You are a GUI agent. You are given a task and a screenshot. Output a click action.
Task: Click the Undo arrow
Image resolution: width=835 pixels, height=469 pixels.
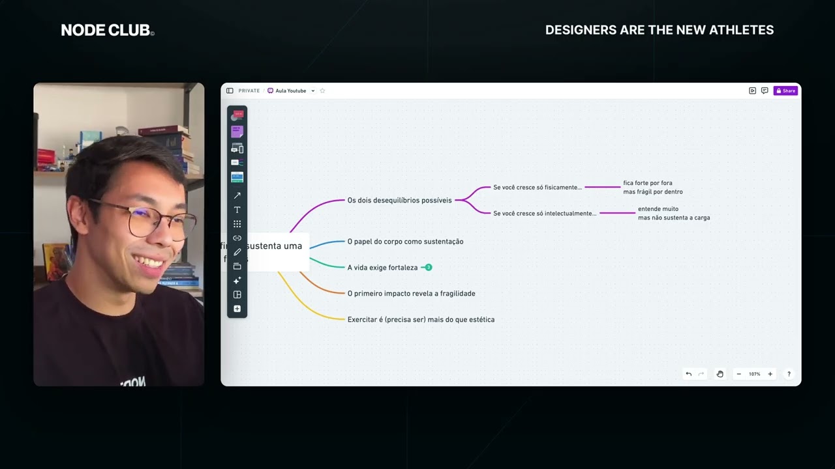coord(688,374)
